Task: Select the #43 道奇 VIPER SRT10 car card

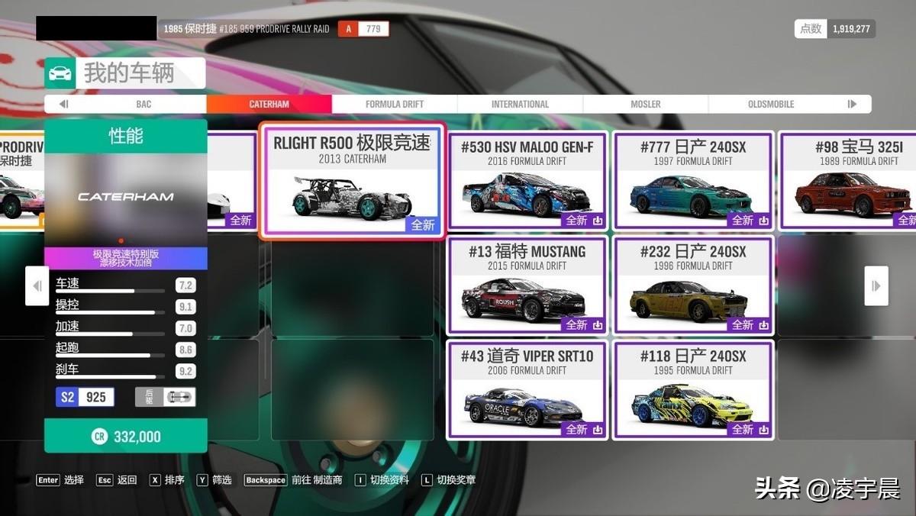Action: 527,390
